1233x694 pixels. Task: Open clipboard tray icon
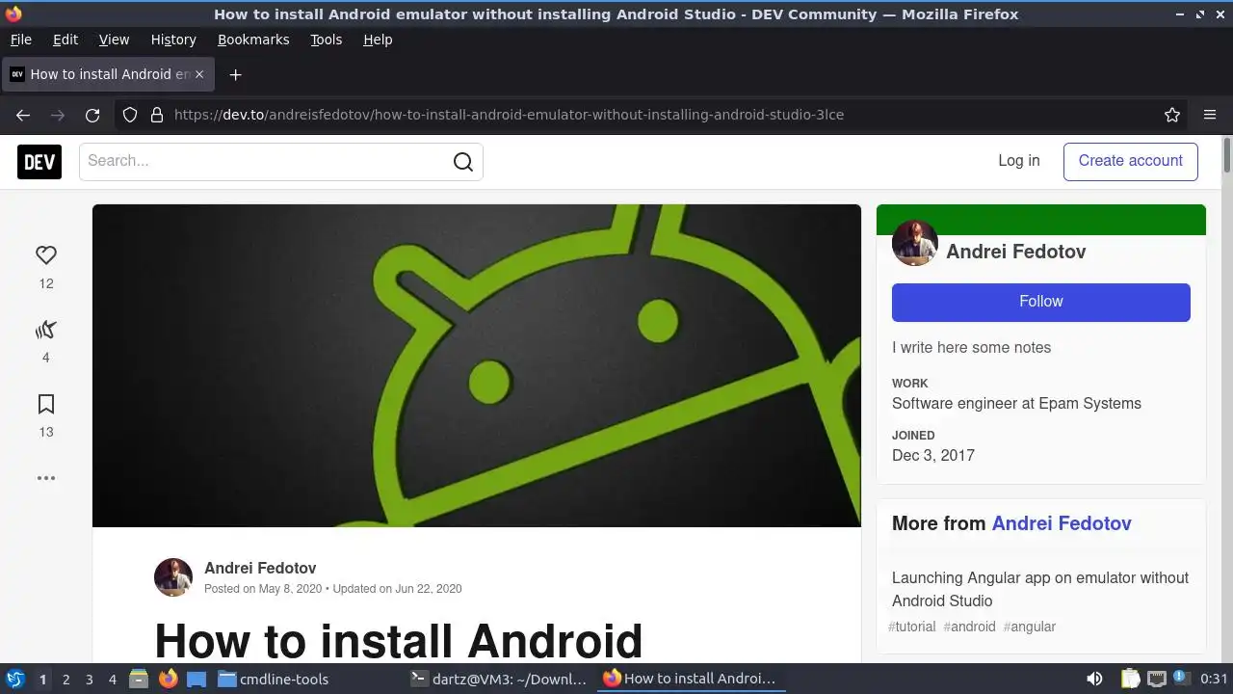click(1131, 680)
